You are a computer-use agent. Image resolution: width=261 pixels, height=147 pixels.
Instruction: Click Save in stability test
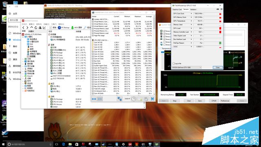(x=200, y=101)
